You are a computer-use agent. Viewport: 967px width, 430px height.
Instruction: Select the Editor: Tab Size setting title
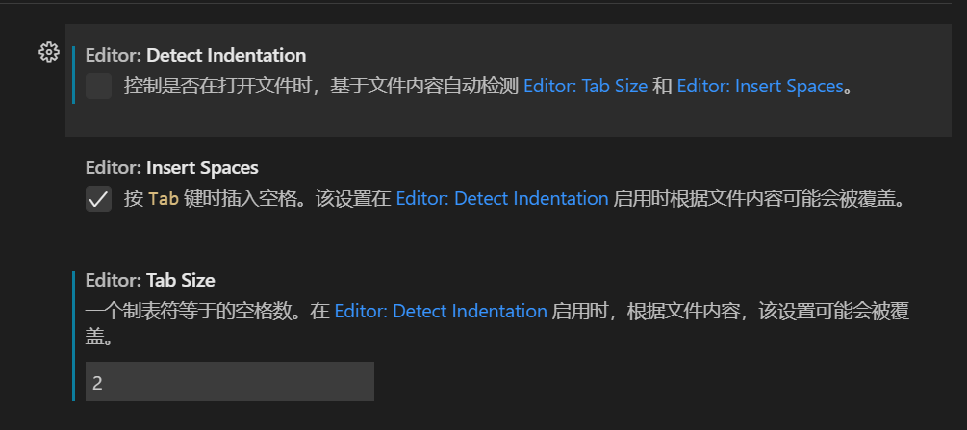(150, 280)
